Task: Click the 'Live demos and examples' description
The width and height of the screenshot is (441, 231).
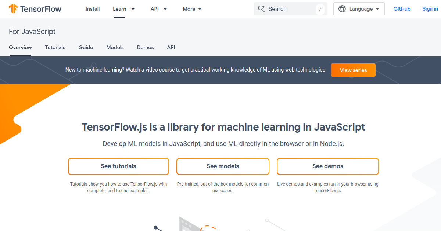Action: point(328,187)
